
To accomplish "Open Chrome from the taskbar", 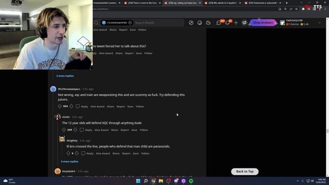I will coord(153,181).
